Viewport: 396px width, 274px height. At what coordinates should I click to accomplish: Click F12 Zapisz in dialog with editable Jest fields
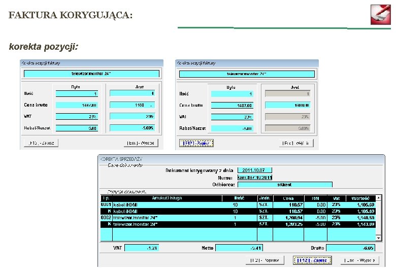click(41, 143)
